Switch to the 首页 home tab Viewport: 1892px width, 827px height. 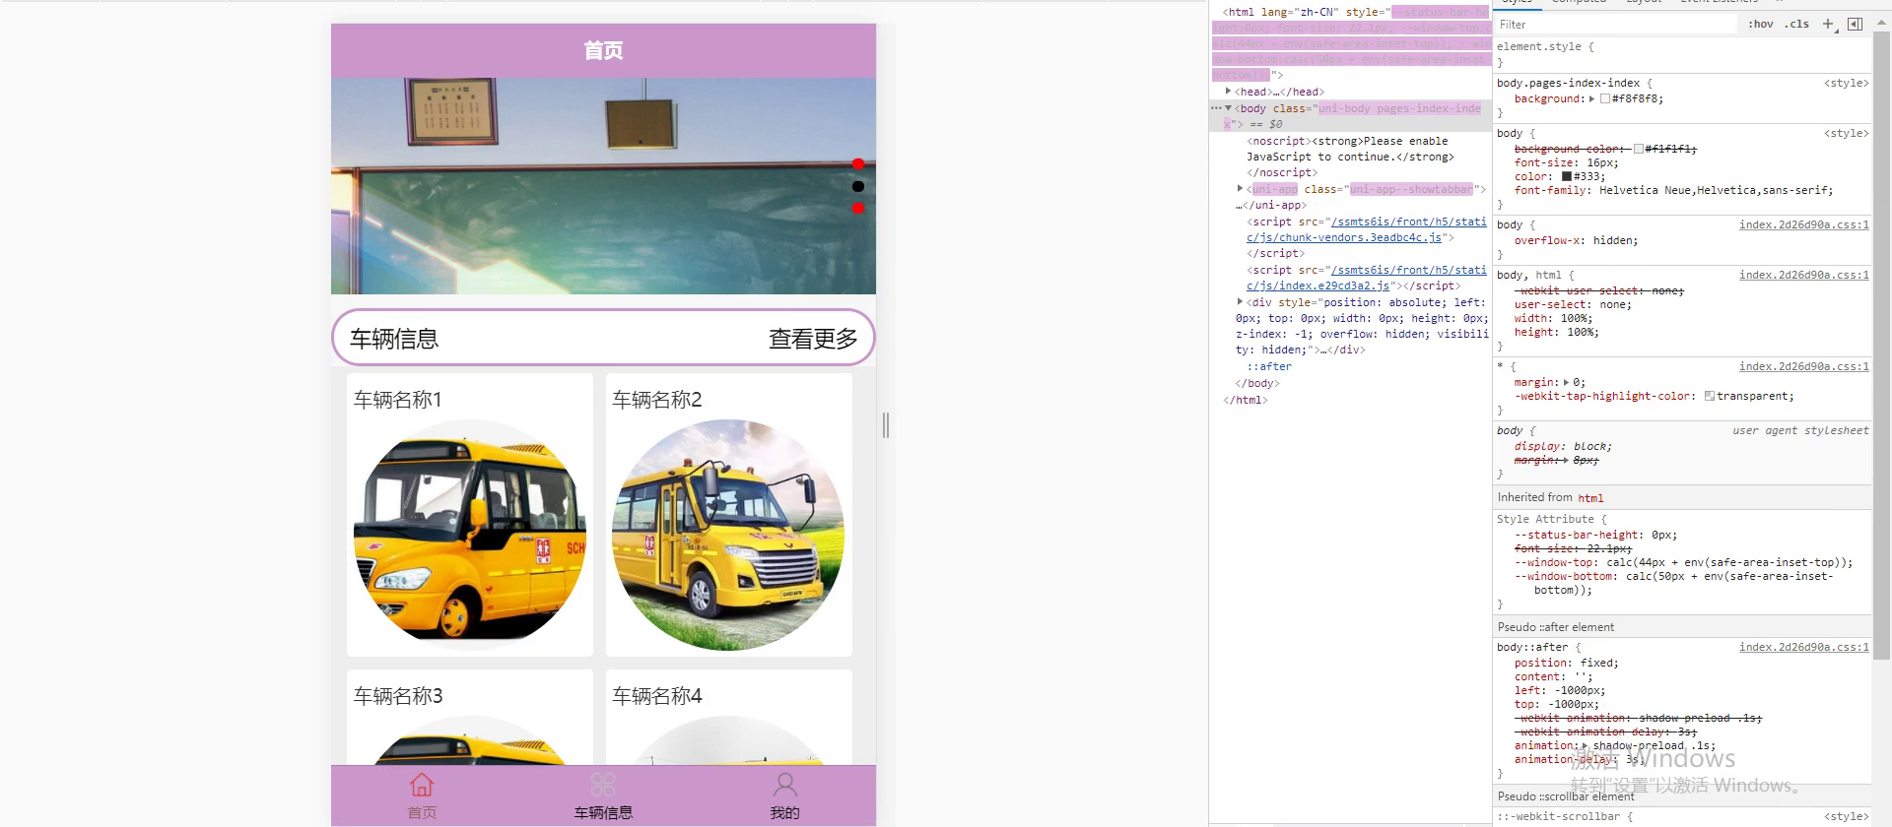pos(422,796)
